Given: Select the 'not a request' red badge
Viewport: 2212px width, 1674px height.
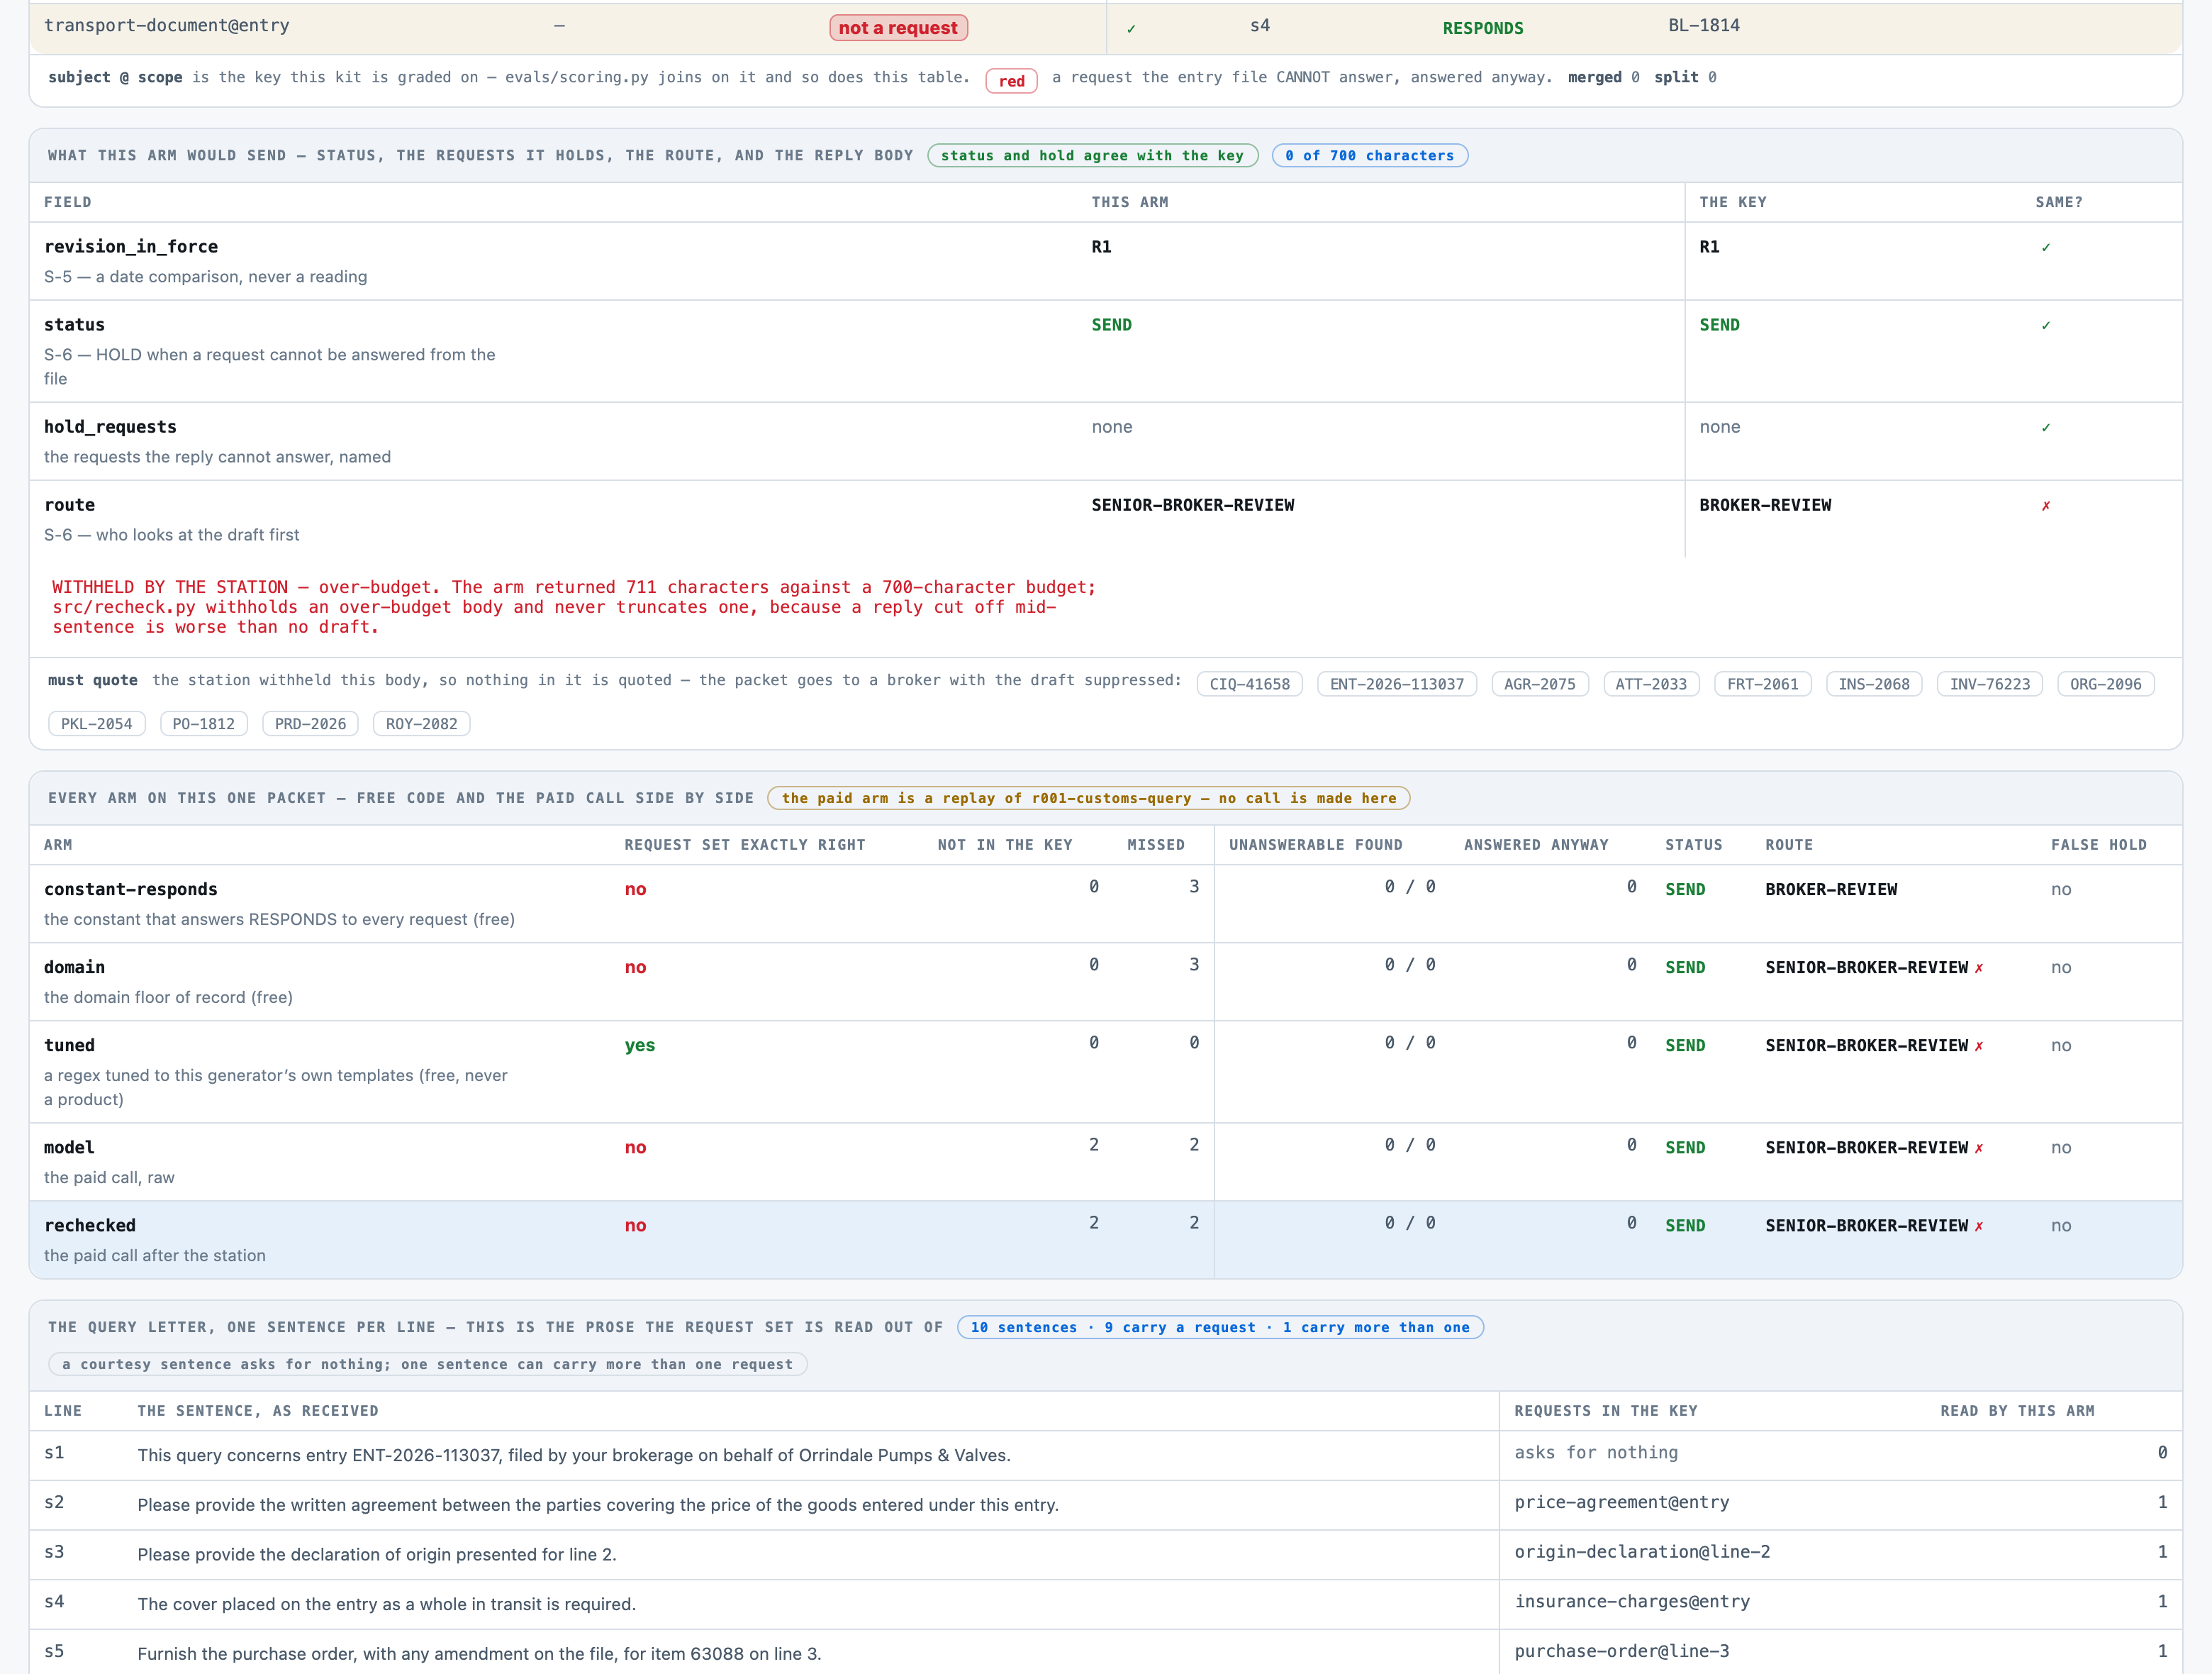Looking at the screenshot, I should tap(898, 28).
